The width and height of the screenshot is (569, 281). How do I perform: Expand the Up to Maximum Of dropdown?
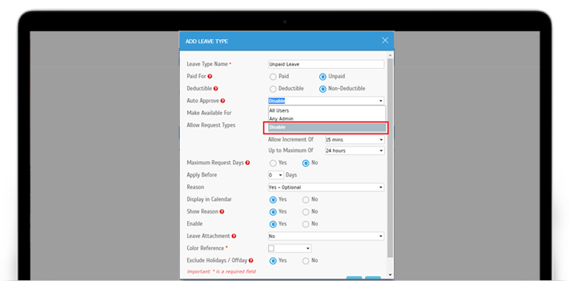coord(354,151)
